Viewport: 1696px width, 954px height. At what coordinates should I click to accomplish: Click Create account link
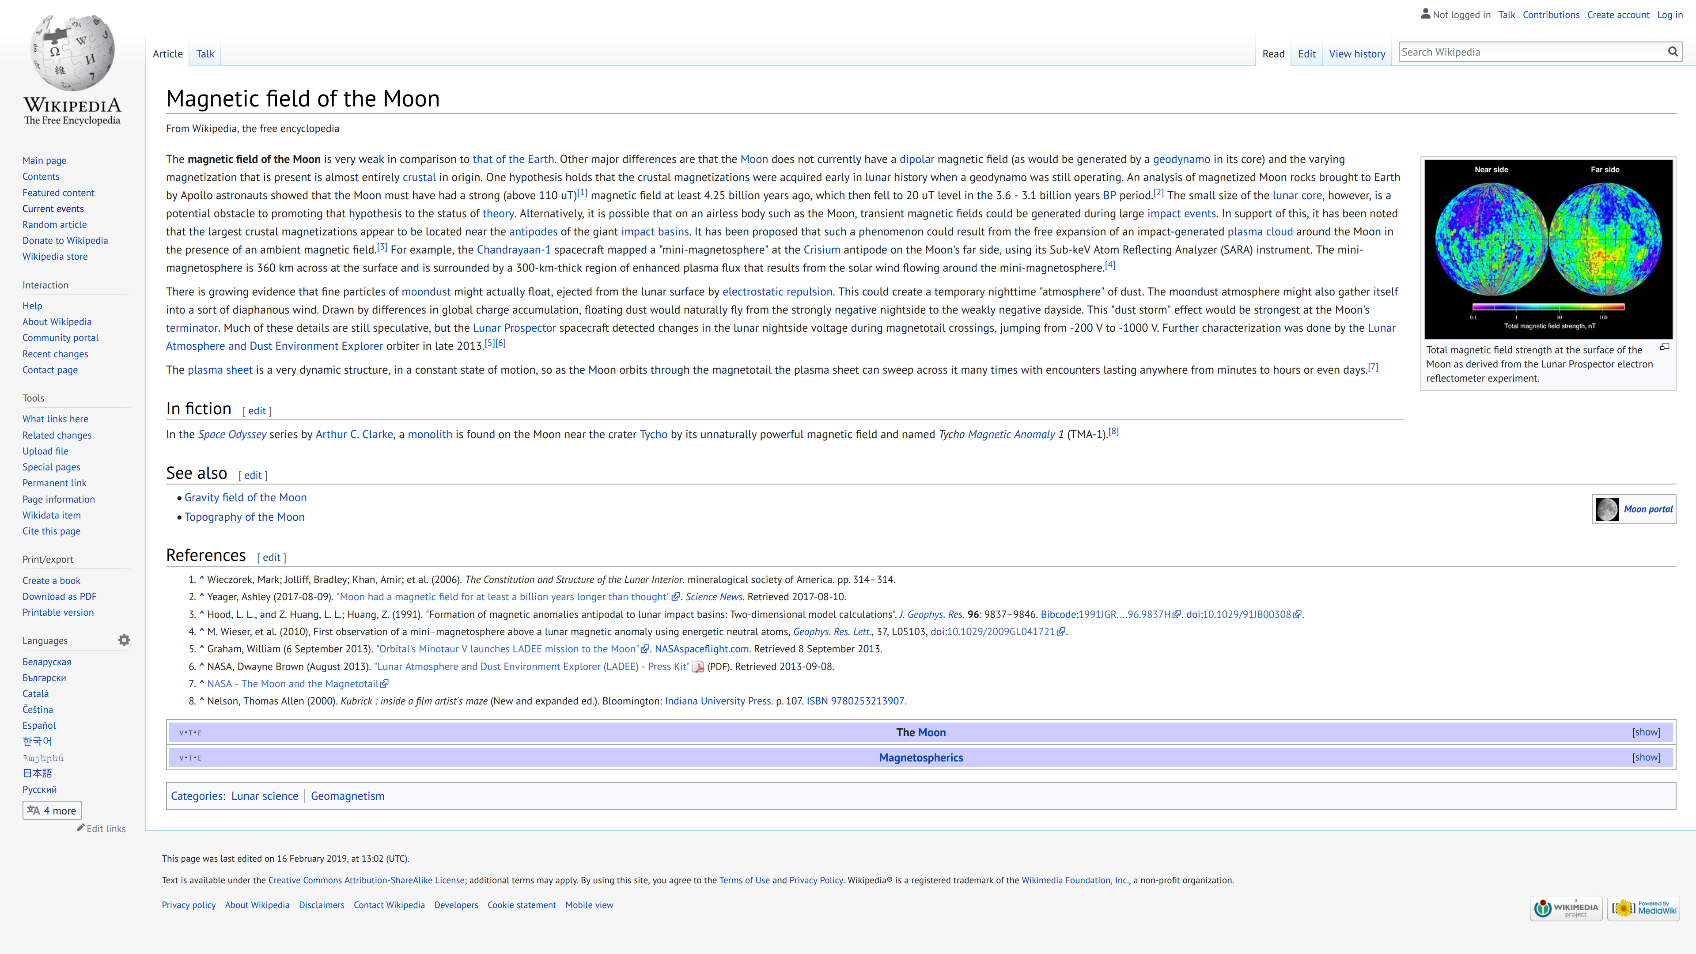click(1618, 15)
